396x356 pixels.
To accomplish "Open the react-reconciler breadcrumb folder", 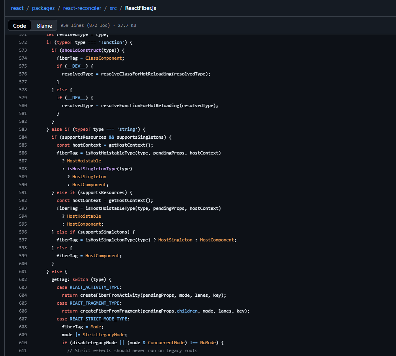I will [x=82, y=8].
